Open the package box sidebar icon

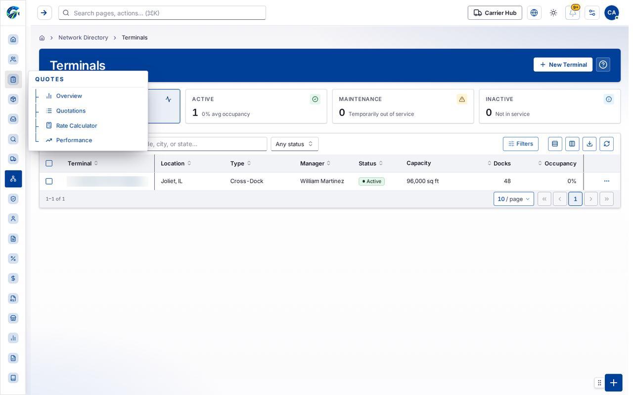point(13,99)
